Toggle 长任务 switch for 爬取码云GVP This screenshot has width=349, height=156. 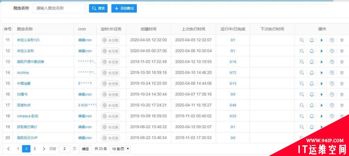110,138
